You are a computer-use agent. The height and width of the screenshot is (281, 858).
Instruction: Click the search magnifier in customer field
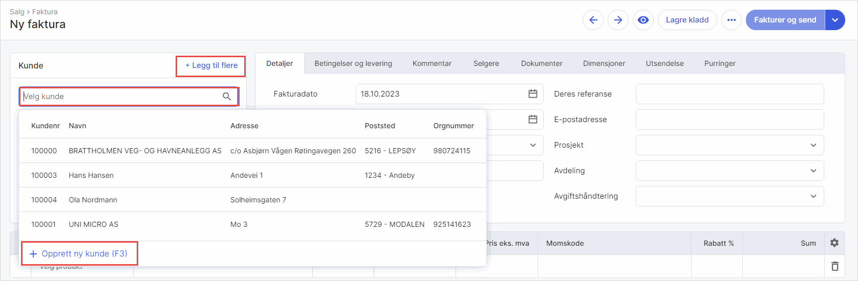[x=227, y=97]
